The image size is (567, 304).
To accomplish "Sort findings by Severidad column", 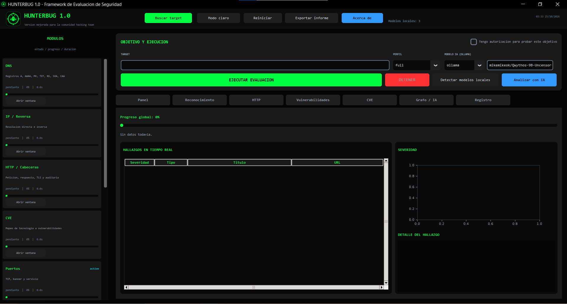I will [x=139, y=162].
